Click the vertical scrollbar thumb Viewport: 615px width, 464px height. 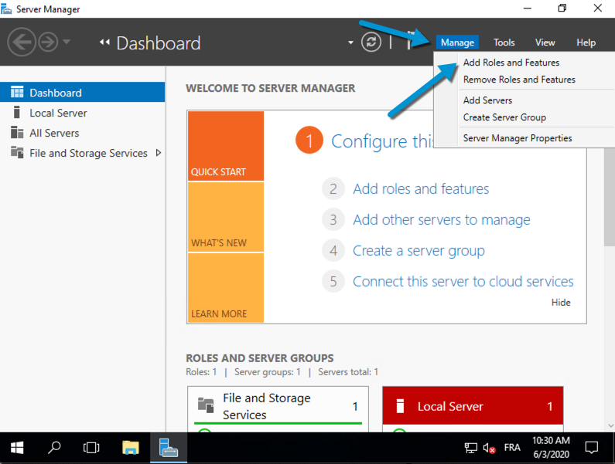coord(609,197)
